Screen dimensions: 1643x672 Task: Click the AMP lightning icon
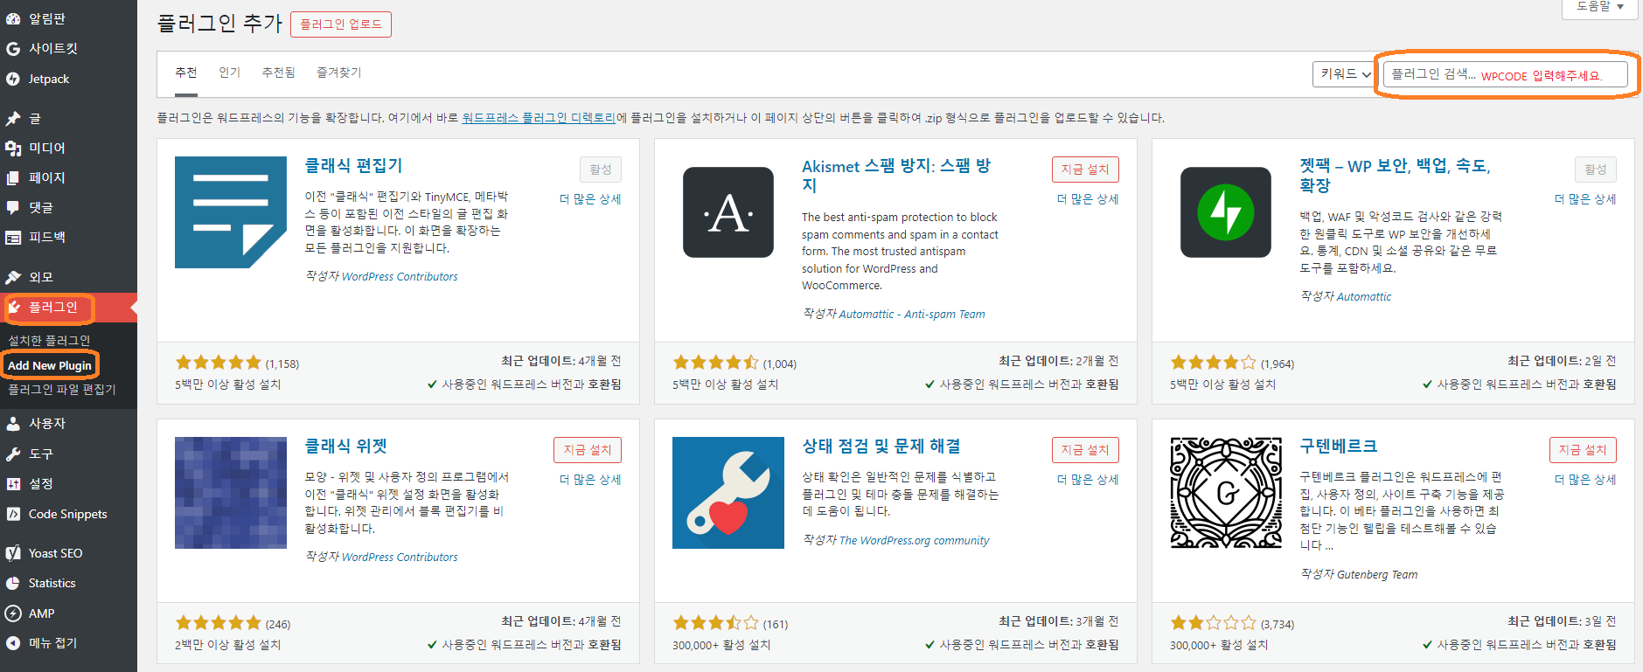(13, 613)
